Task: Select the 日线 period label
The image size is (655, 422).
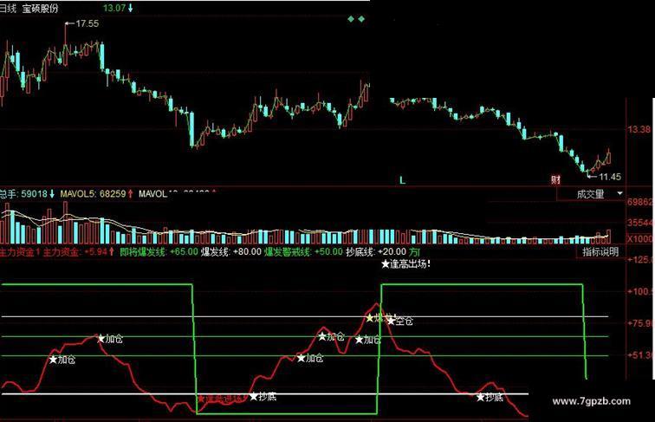Action: coord(8,9)
